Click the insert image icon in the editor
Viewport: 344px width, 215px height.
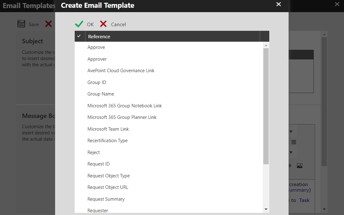pyautogui.click(x=299, y=166)
